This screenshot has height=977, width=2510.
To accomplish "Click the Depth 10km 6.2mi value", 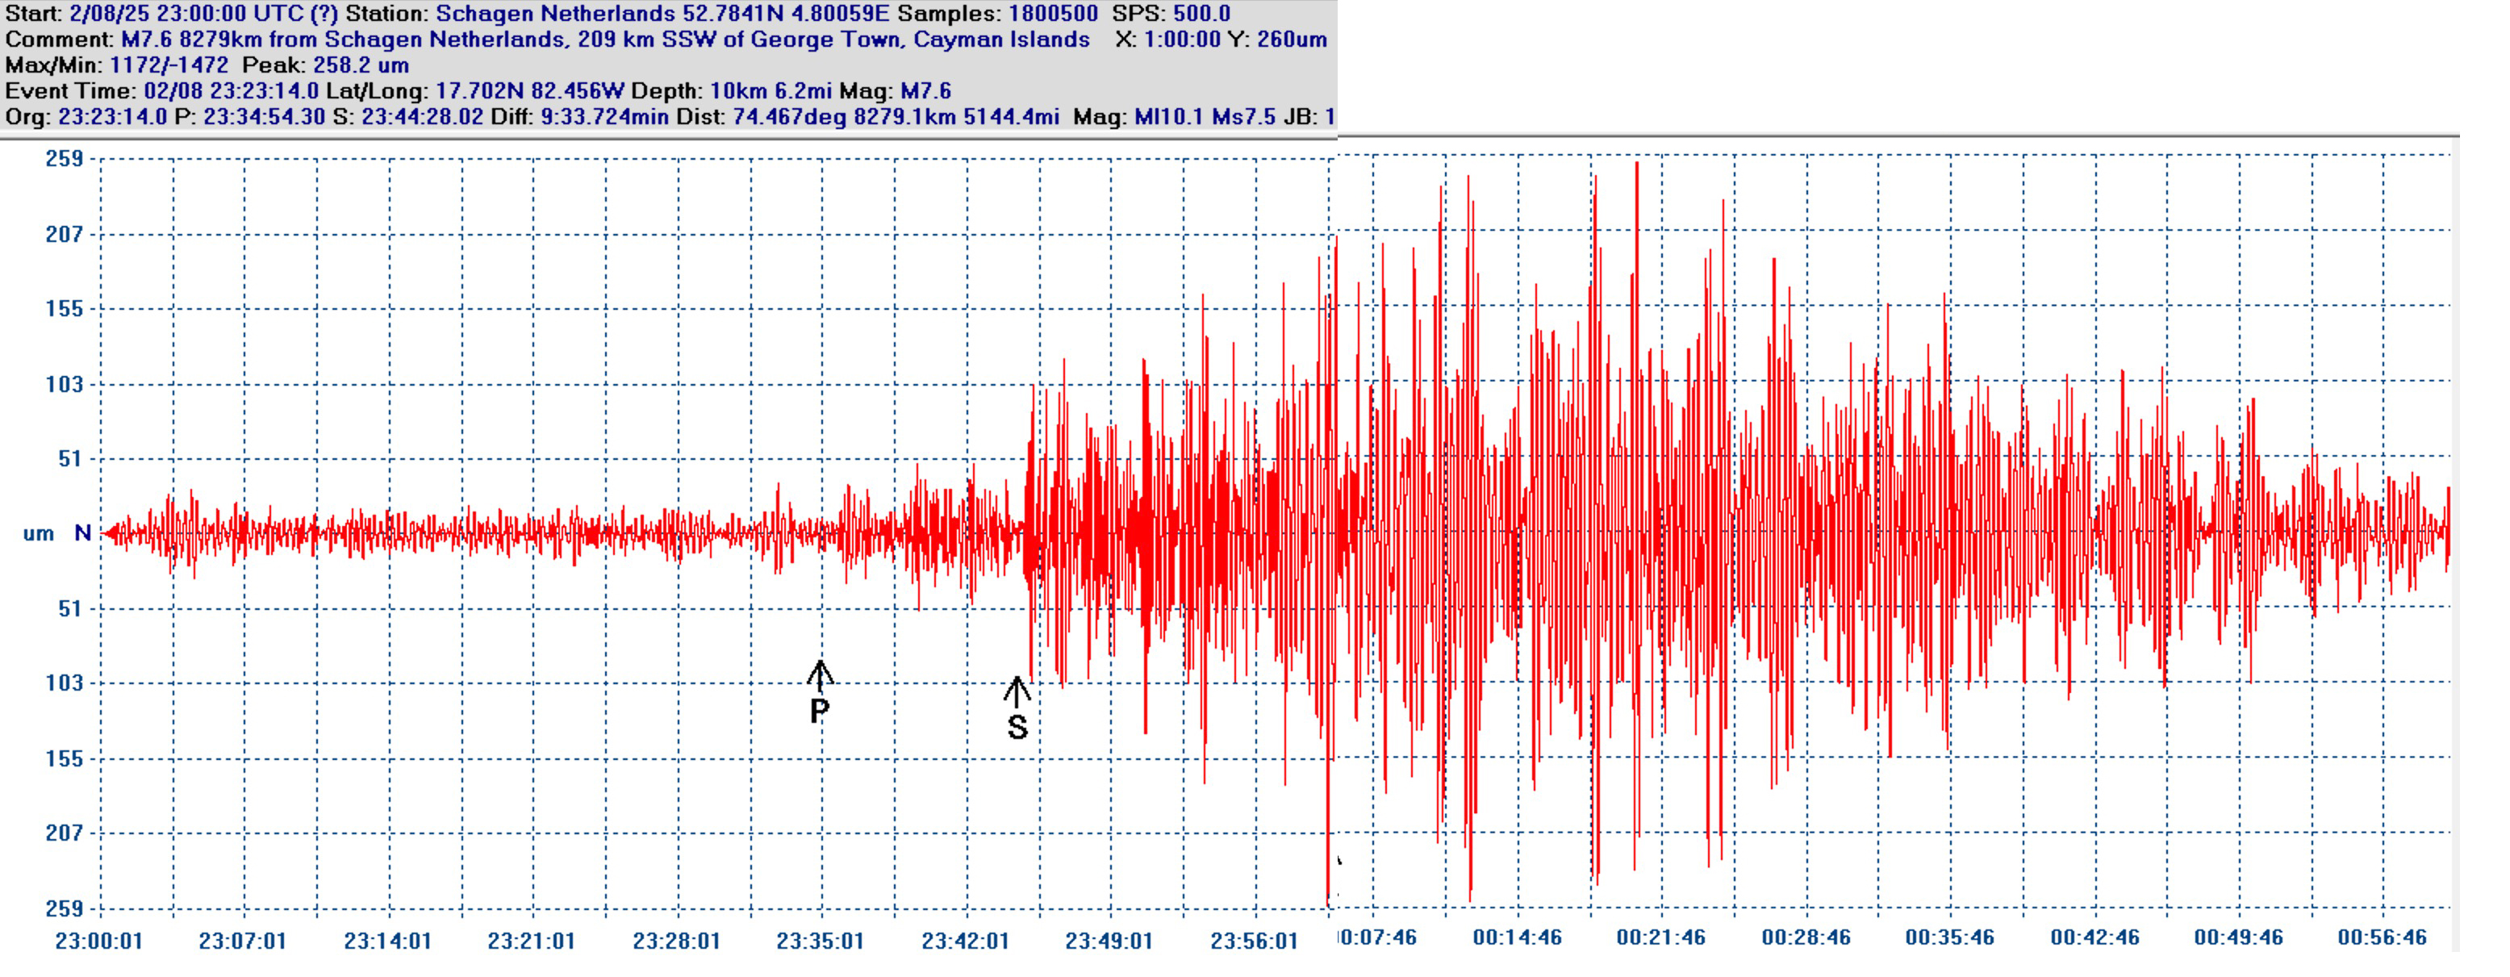I will pos(770,91).
